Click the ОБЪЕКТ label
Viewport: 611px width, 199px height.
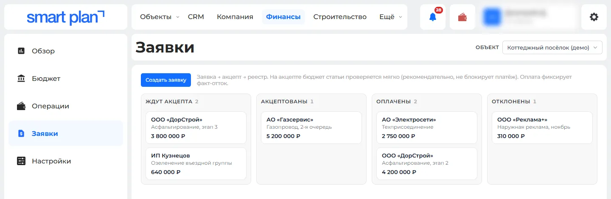point(487,47)
